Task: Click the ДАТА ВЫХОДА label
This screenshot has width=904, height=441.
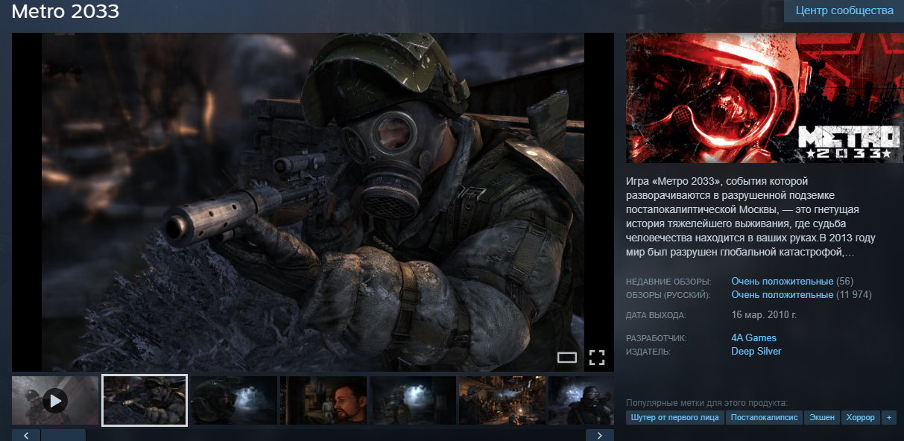Action: [656, 316]
